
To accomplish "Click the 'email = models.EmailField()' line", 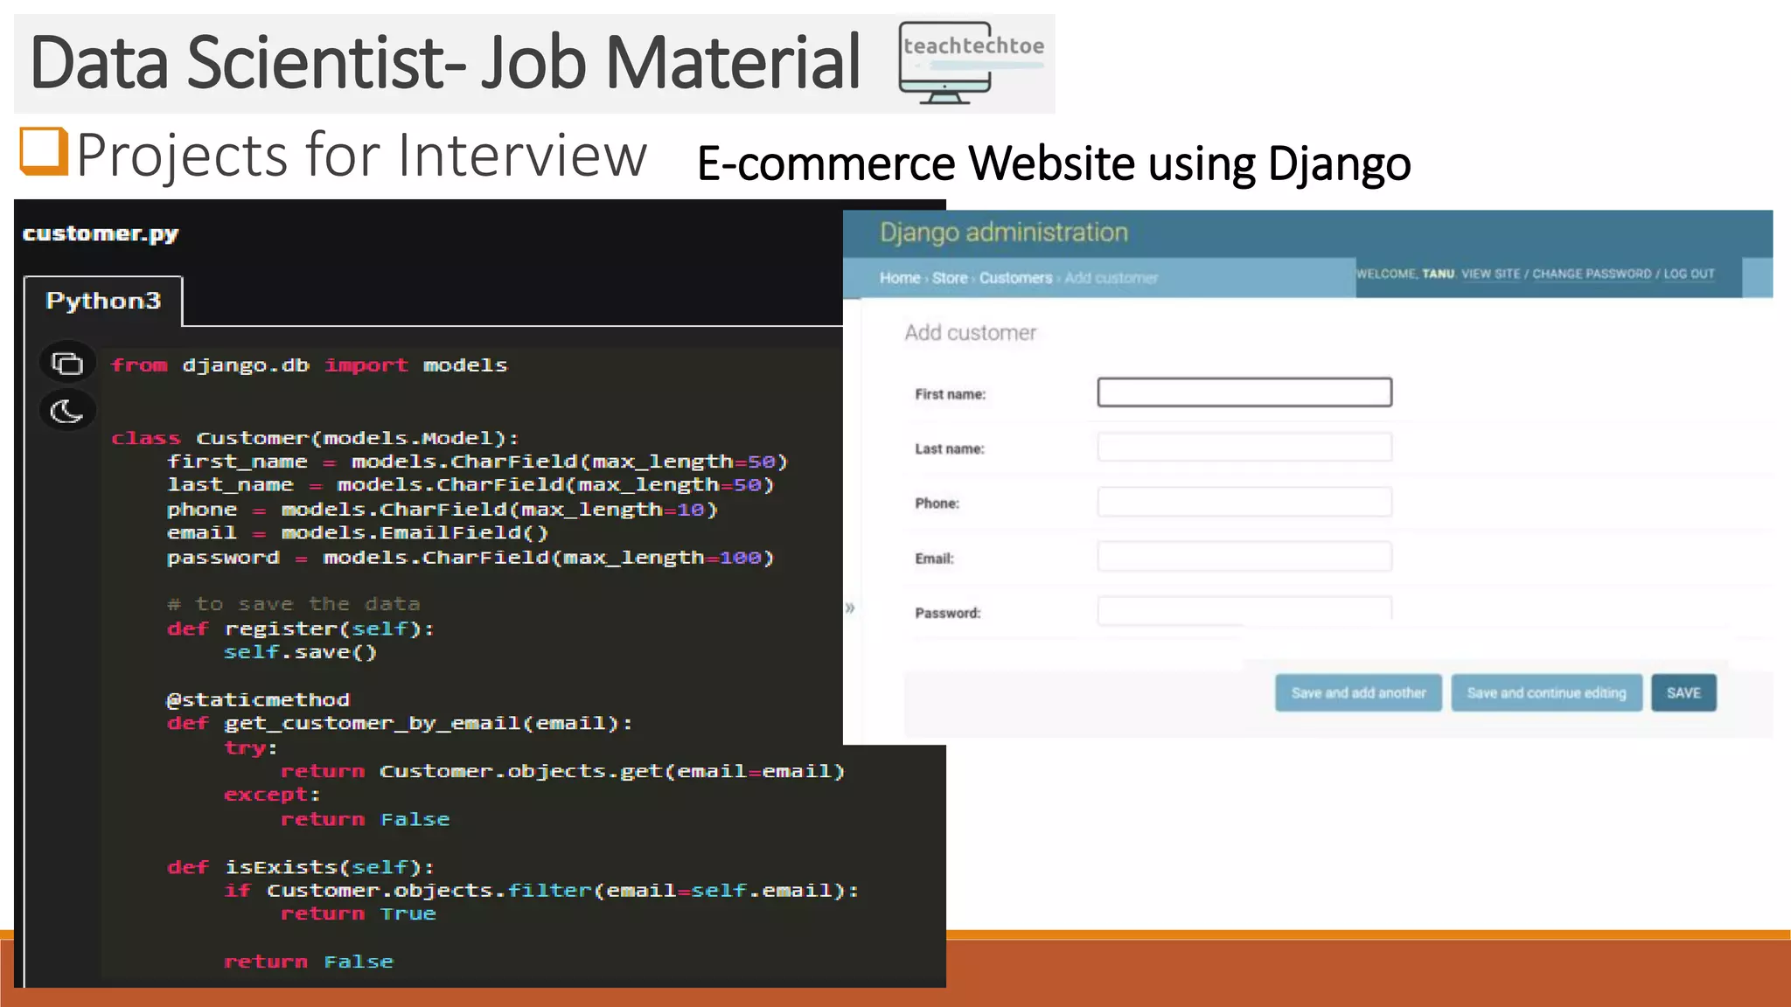I will pyautogui.click(x=358, y=533).
